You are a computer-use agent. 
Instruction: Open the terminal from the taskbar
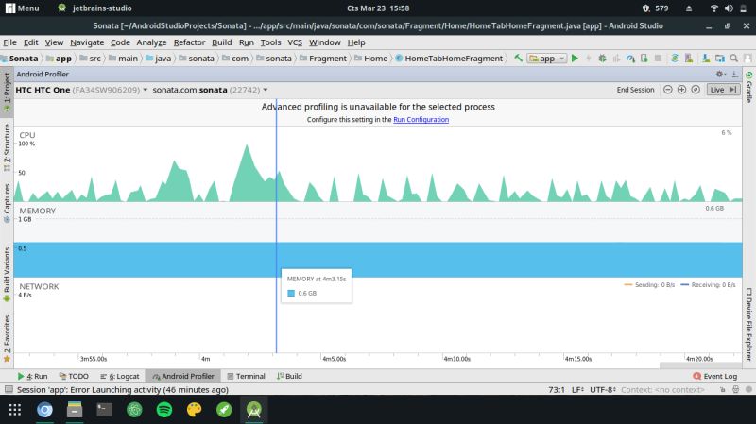coord(105,410)
